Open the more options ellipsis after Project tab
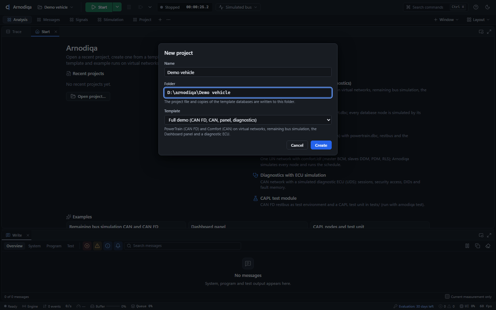The height and width of the screenshot is (310, 496). point(168,20)
